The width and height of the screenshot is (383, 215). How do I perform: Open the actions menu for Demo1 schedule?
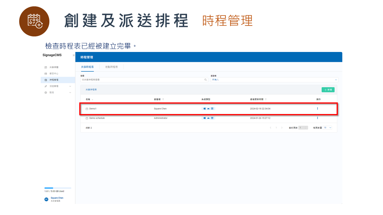click(x=317, y=108)
